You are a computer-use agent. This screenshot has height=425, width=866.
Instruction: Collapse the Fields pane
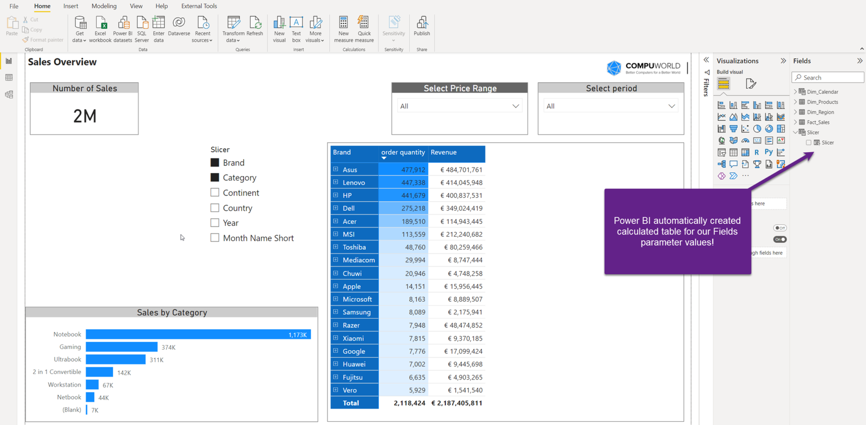pos(860,61)
